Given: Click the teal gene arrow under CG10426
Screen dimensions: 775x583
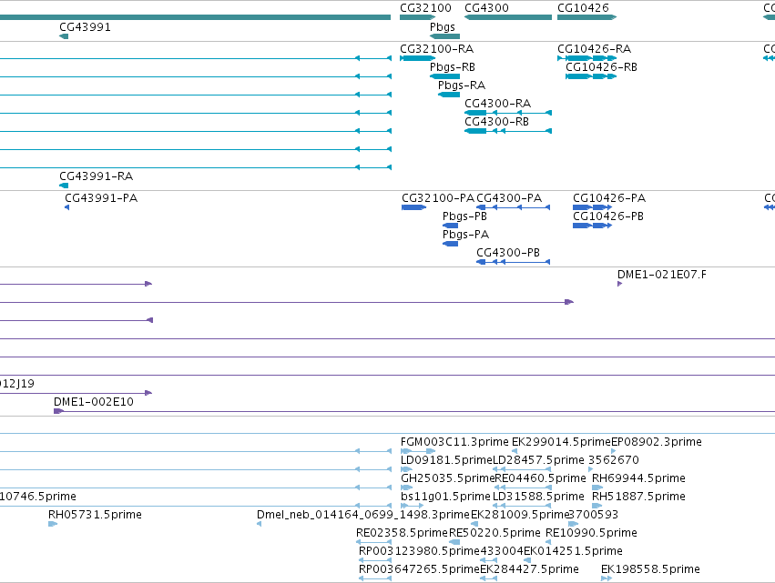Looking at the screenshot, I should click(587, 18).
